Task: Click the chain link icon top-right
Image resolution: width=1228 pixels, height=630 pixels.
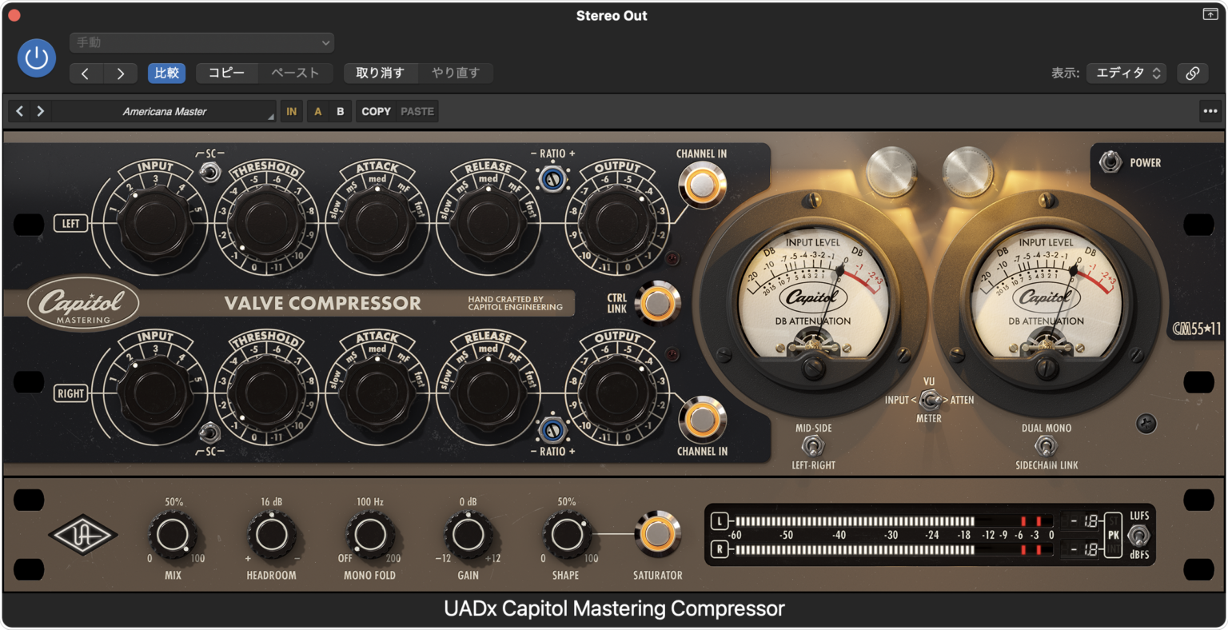Action: (1192, 72)
